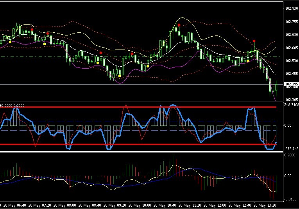Click the 102.530 price axis label
The width and height of the screenshot is (299, 209).
click(292, 61)
